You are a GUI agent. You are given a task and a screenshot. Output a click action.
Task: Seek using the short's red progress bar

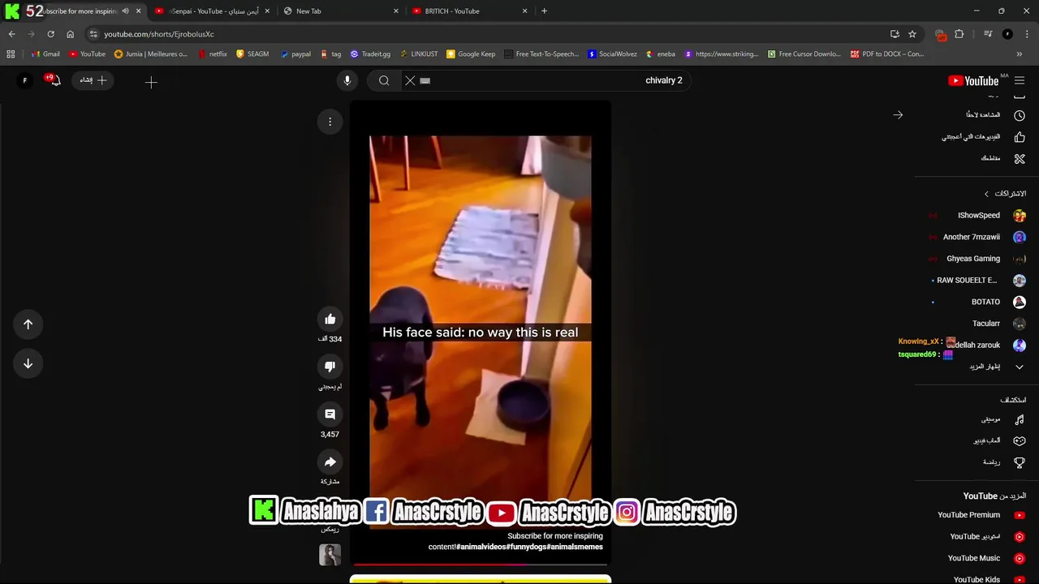click(x=481, y=565)
